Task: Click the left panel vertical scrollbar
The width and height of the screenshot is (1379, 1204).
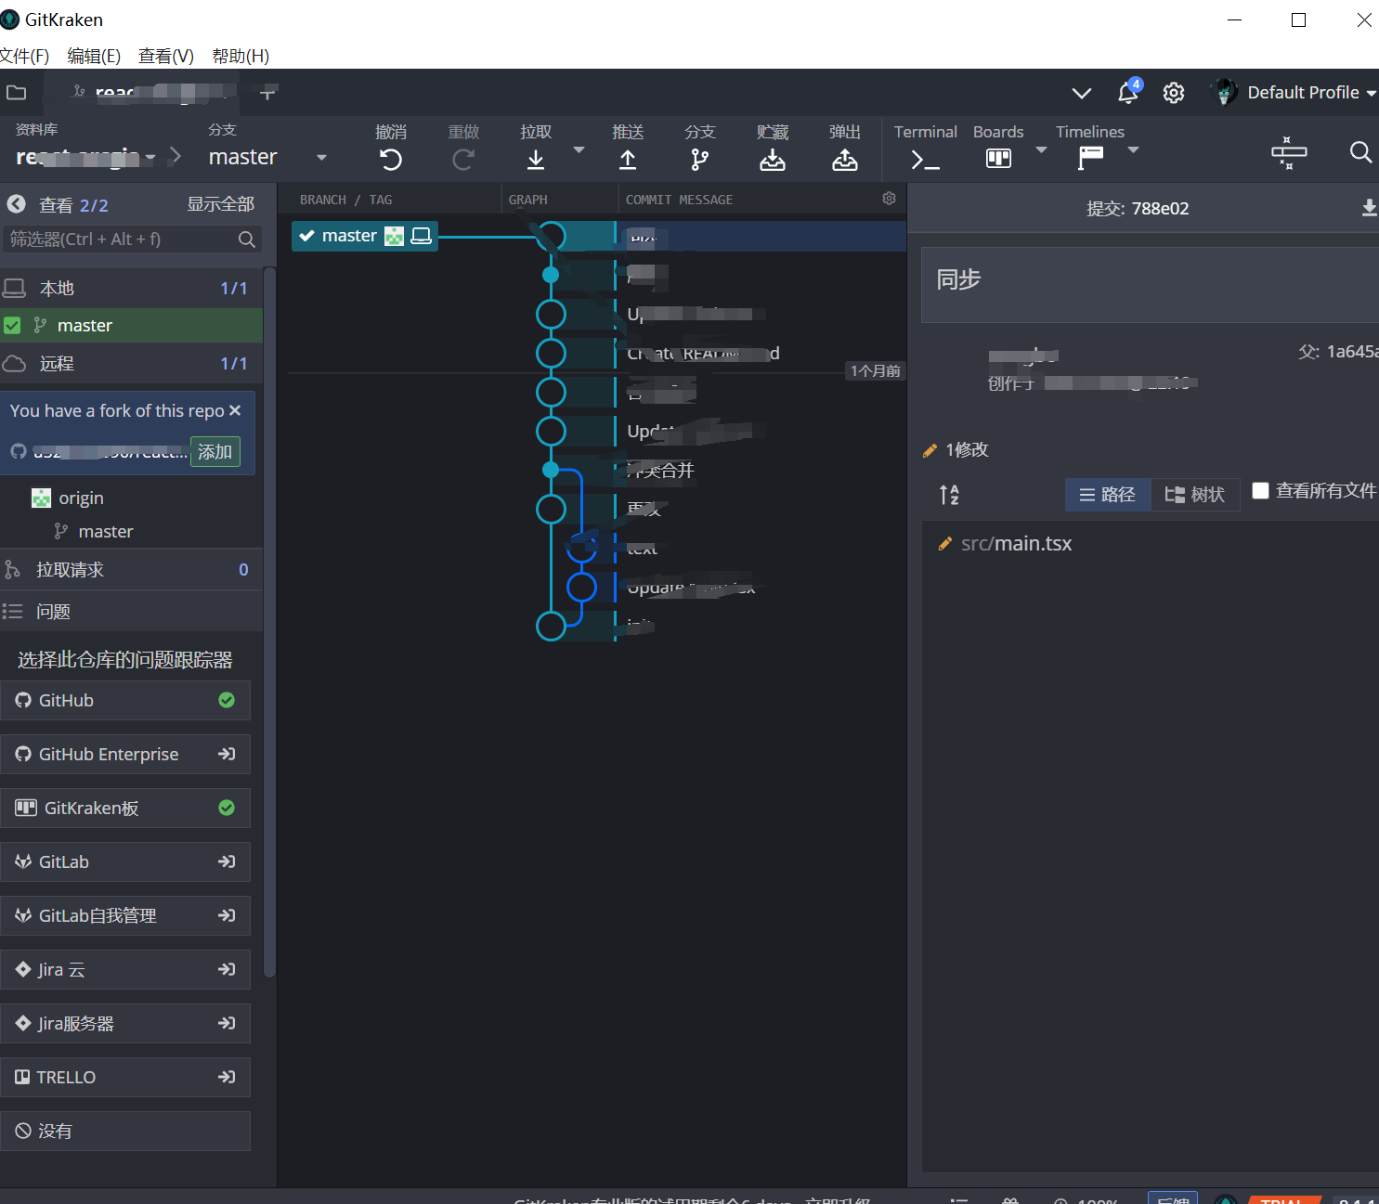Action: [269, 622]
